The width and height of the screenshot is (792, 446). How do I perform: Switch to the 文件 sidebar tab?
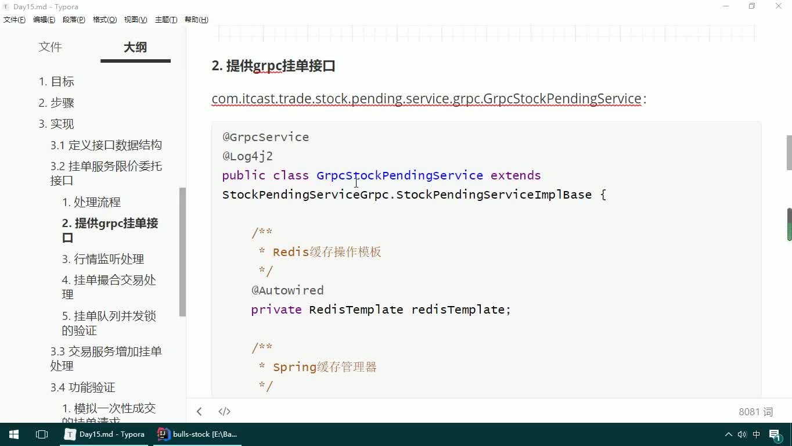[50, 47]
